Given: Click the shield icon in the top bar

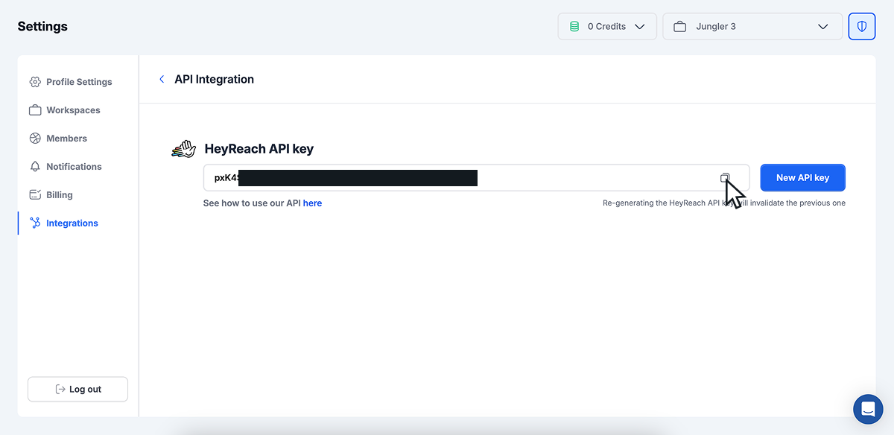Looking at the screenshot, I should pos(862,26).
